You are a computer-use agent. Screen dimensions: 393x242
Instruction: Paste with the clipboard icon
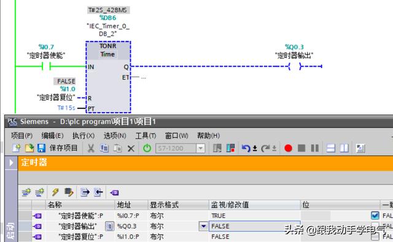tap(117, 148)
